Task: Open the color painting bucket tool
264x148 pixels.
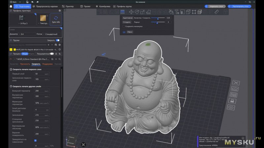Action: coord(171,12)
